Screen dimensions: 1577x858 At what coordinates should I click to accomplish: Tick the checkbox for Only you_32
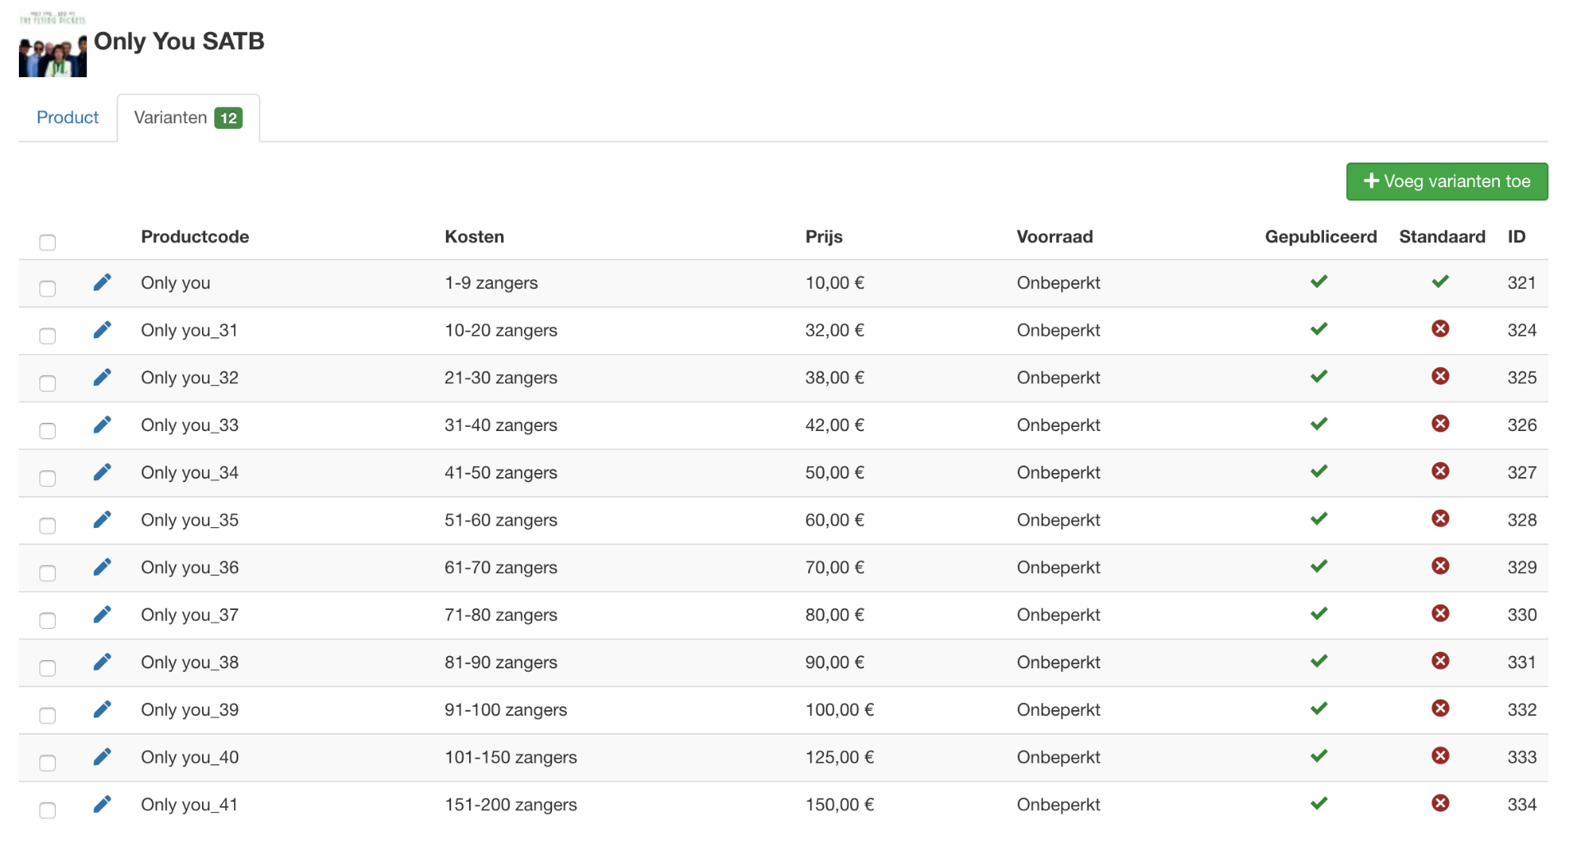point(48,383)
